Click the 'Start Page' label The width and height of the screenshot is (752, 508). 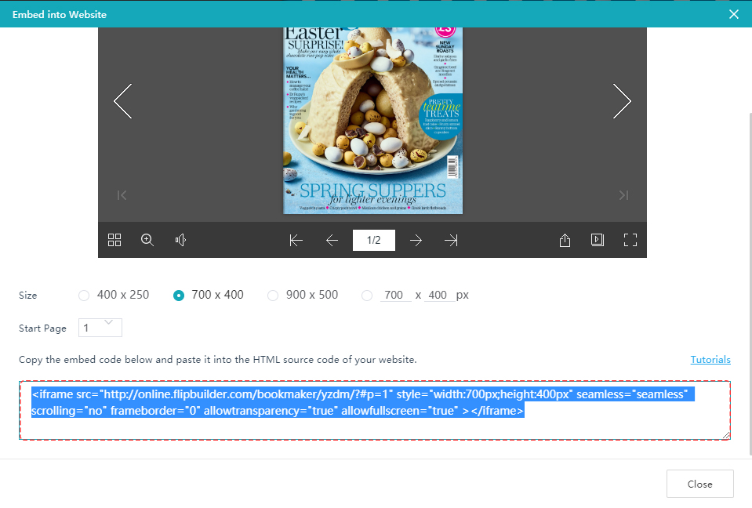point(42,328)
